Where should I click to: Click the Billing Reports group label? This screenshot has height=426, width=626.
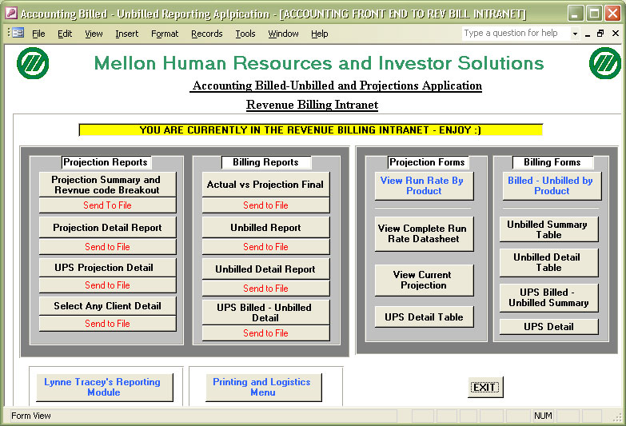point(266,162)
